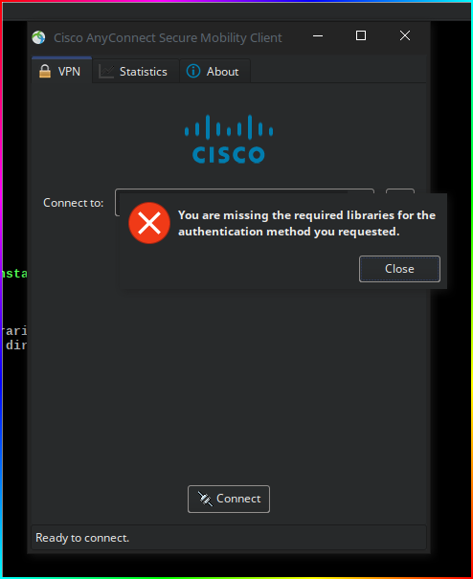Click the AnyConnect globe icon in title bar

[x=38, y=37]
